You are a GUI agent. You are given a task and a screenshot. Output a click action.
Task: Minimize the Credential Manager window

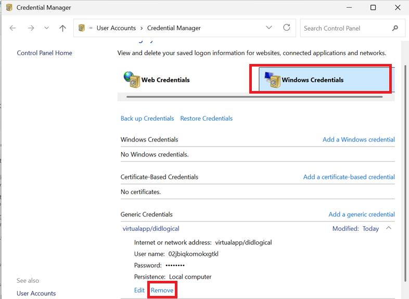(x=349, y=8)
